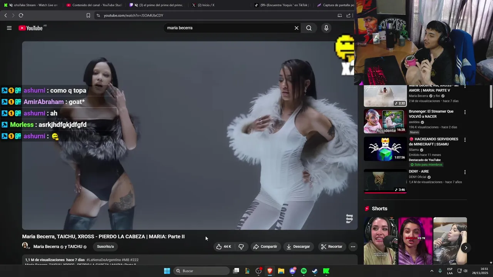Screen dimensions: 493x277
Task: Open options menu for Brunenger video
Action: click(x=465, y=112)
